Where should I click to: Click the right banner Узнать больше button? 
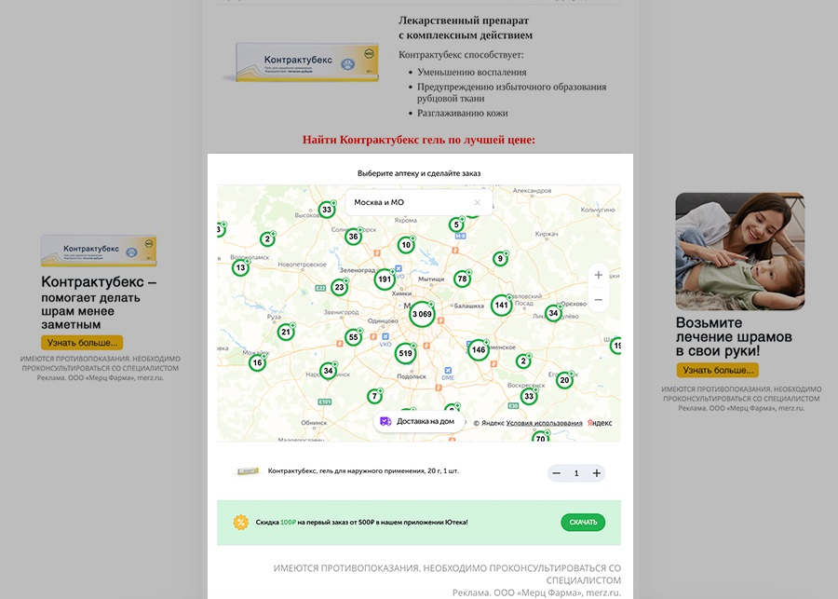(717, 370)
